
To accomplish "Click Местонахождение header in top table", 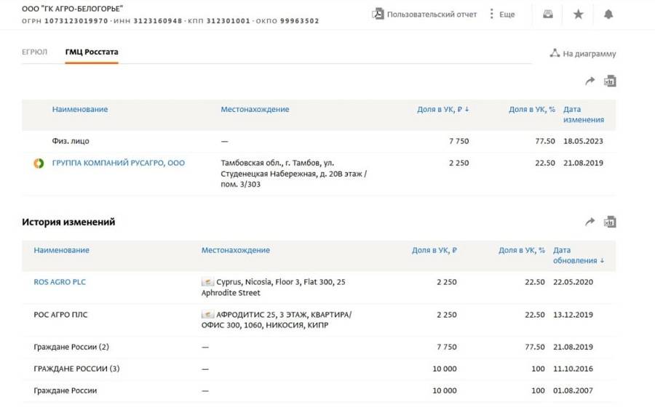I will [x=255, y=109].
